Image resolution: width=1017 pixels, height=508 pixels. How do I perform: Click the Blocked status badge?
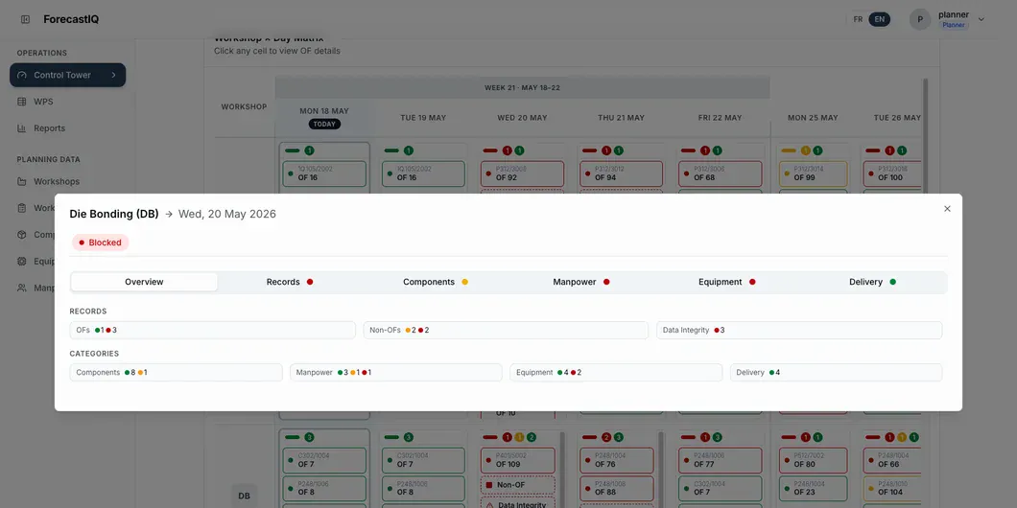(x=101, y=242)
